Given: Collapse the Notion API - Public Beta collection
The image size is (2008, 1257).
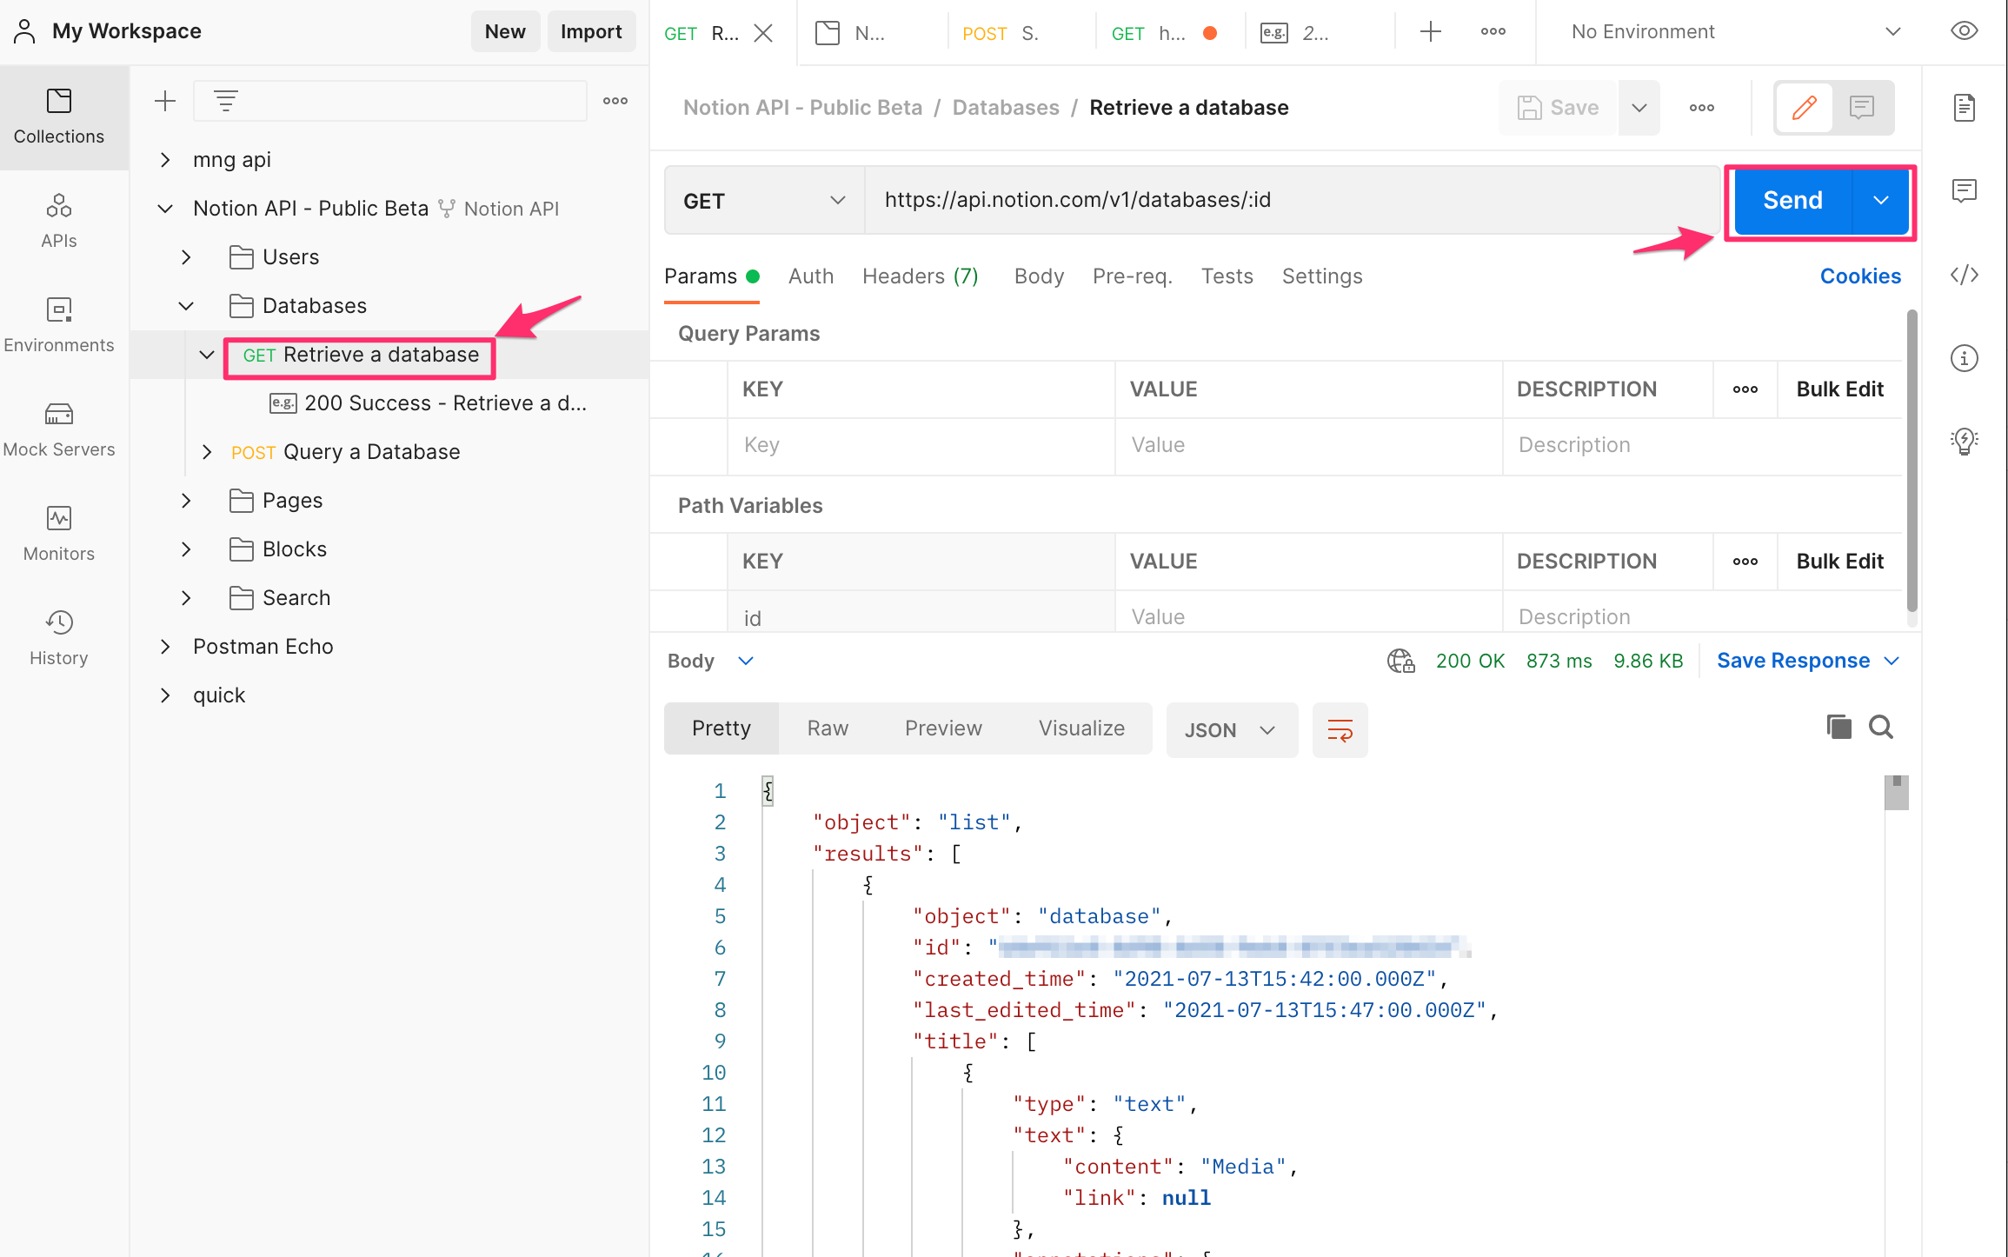Looking at the screenshot, I should [x=165, y=209].
